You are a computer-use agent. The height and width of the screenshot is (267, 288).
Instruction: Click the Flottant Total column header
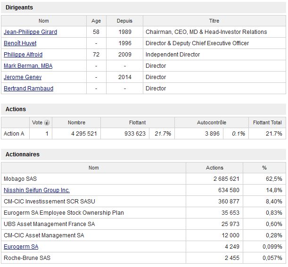point(267,122)
